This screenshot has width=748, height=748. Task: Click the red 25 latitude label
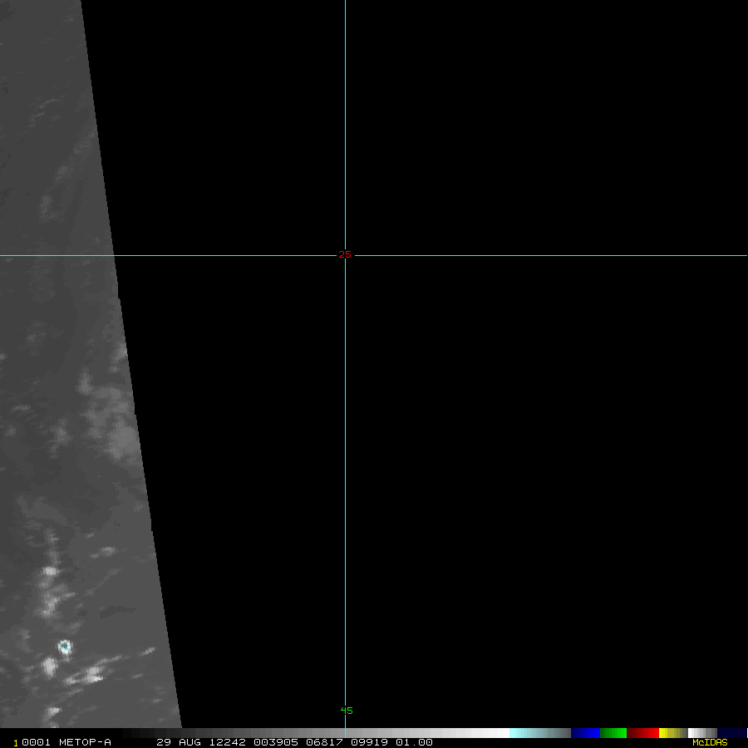pyautogui.click(x=345, y=254)
